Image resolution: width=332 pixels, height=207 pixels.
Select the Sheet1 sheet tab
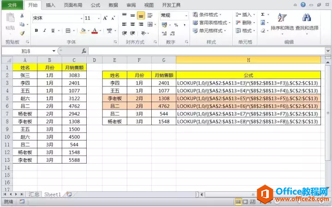[53, 194]
